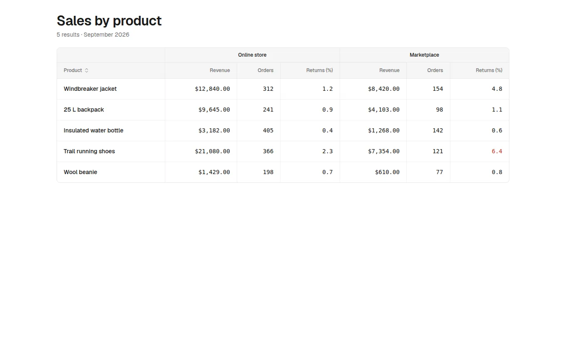Click the 4.8 returns percentage cell

pyautogui.click(x=479, y=89)
